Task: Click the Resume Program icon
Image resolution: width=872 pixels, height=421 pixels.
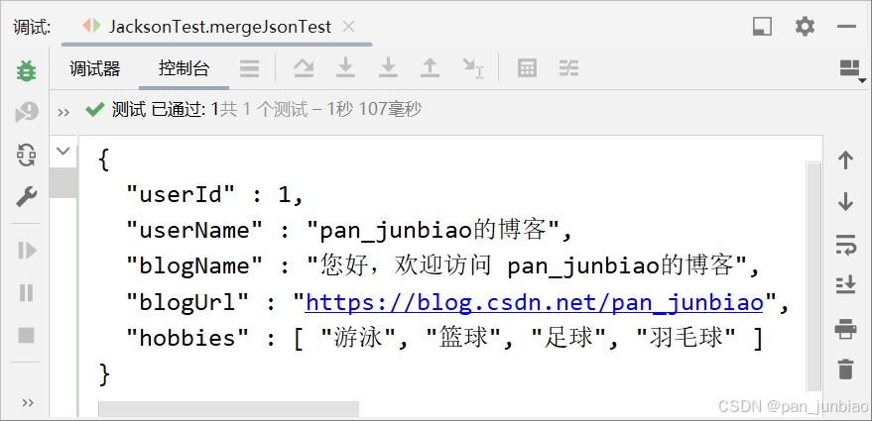Action: [x=26, y=251]
